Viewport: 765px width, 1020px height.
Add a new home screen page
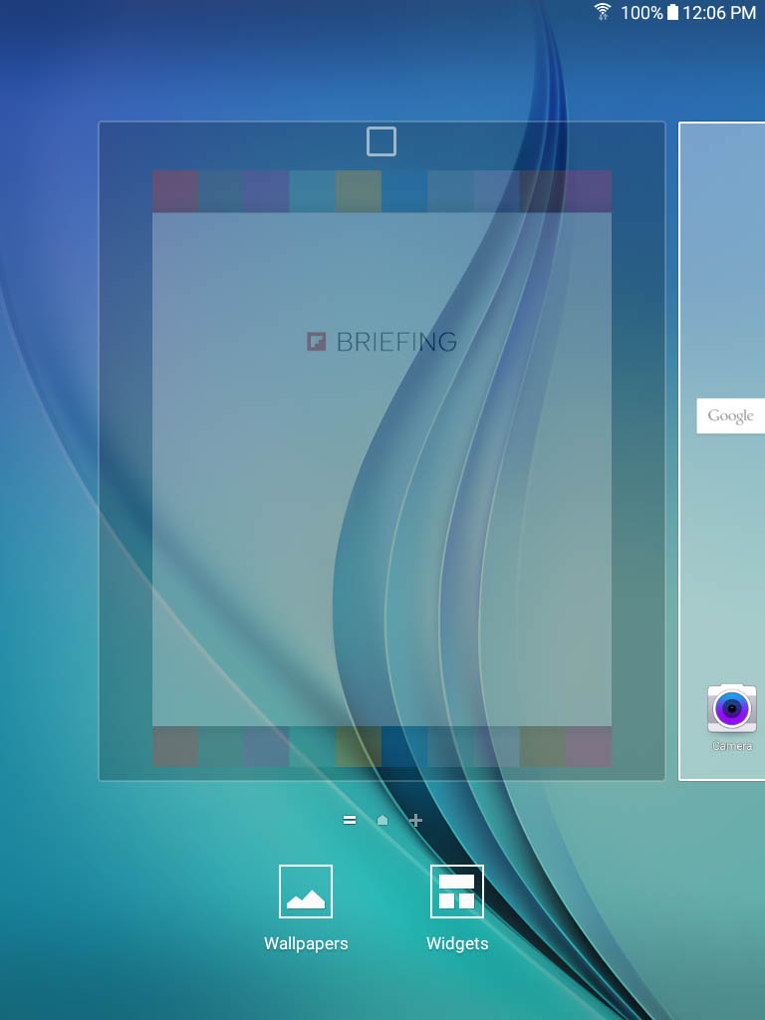416,821
